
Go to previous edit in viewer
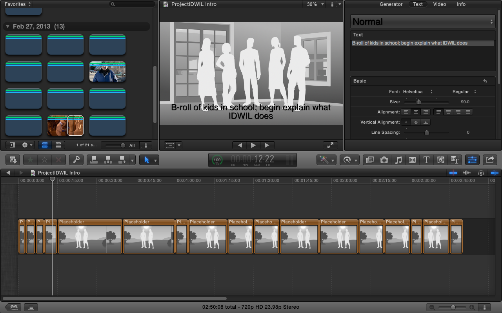click(239, 145)
